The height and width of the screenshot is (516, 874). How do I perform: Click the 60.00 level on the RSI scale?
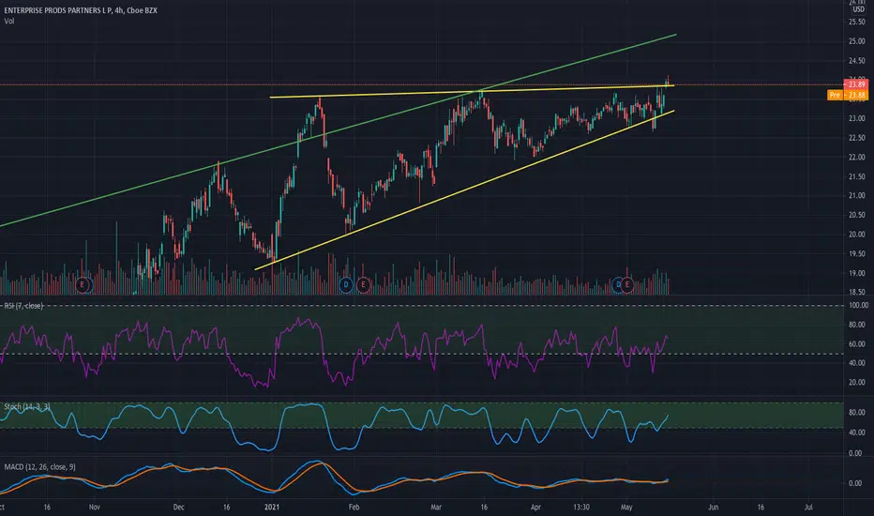tap(857, 344)
